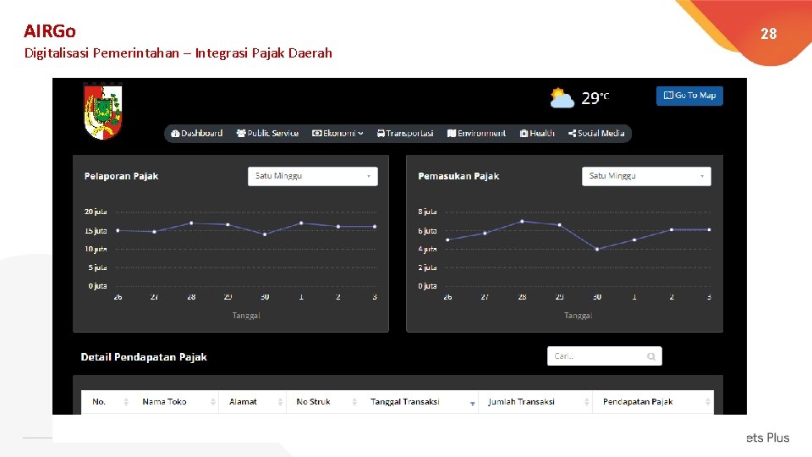
Task: Click the Transportasi bus icon
Action: (x=381, y=133)
